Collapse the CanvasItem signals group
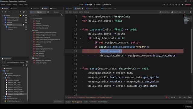 tap(31, 19)
